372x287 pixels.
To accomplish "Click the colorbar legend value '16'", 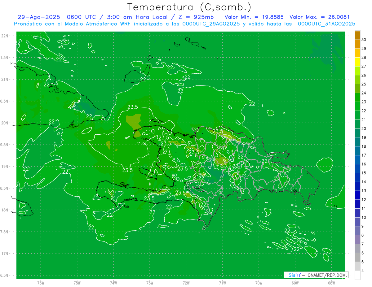I will [364, 164].
